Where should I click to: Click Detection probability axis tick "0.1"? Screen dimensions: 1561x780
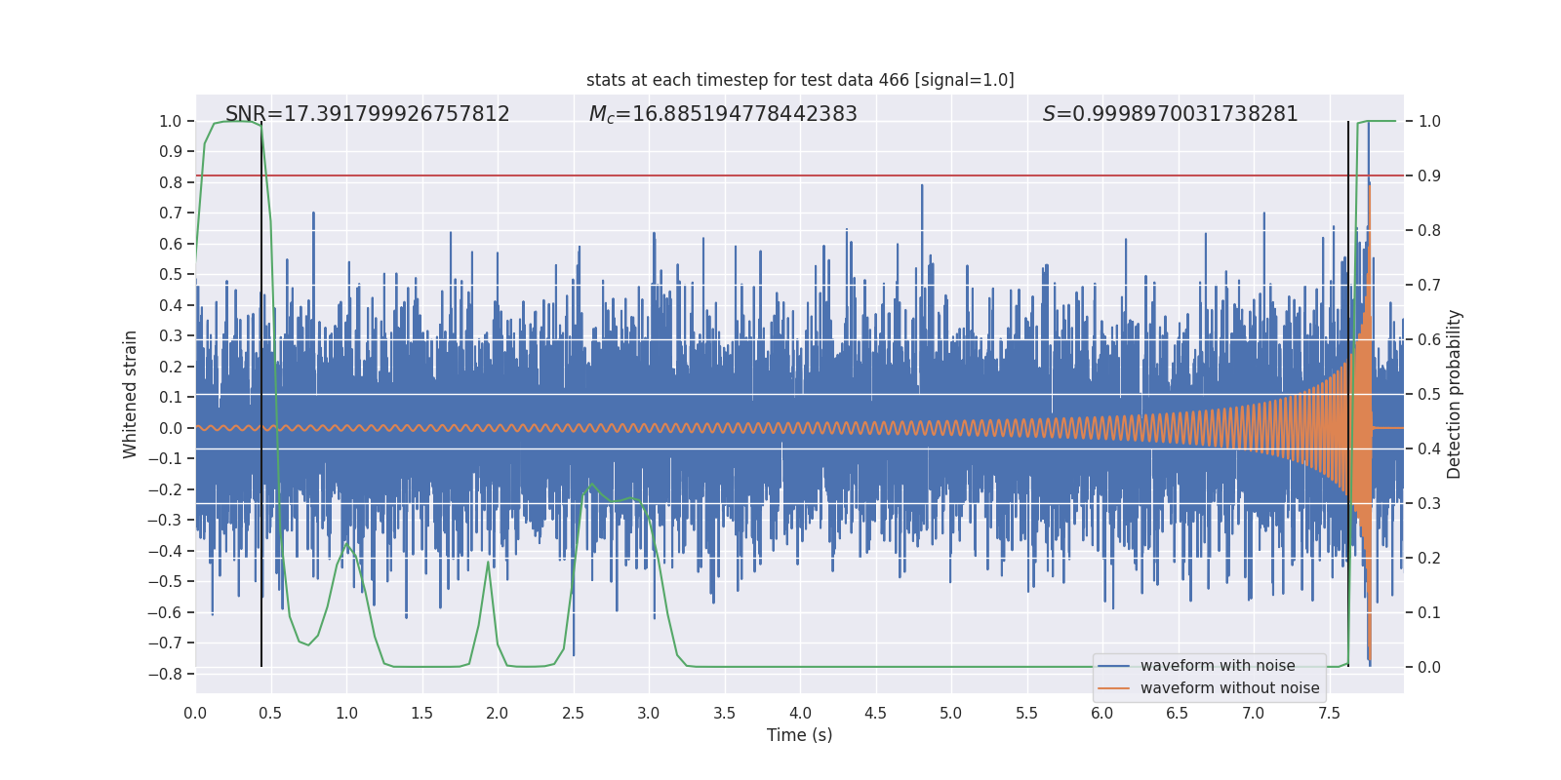click(x=1429, y=613)
